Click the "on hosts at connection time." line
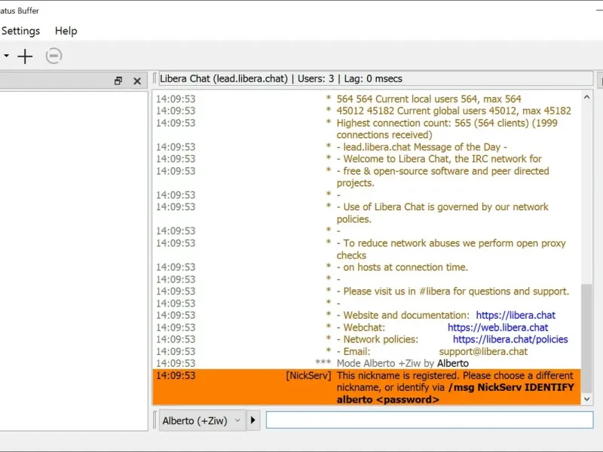 (403, 267)
